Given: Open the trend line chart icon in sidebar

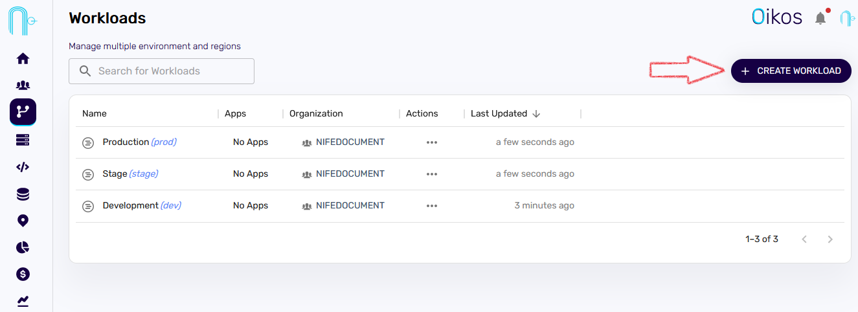Looking at the screenshot, I should 23,300.
